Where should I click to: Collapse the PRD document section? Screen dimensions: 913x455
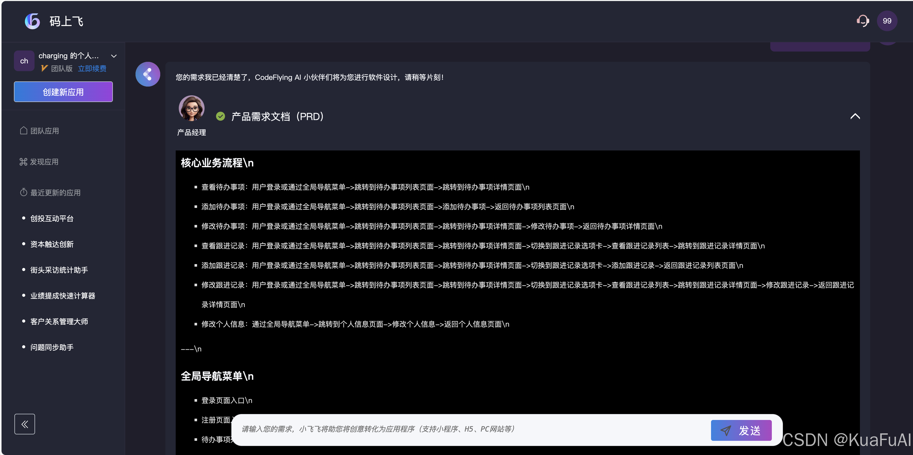pyautogui.click(x=855, y=116)
